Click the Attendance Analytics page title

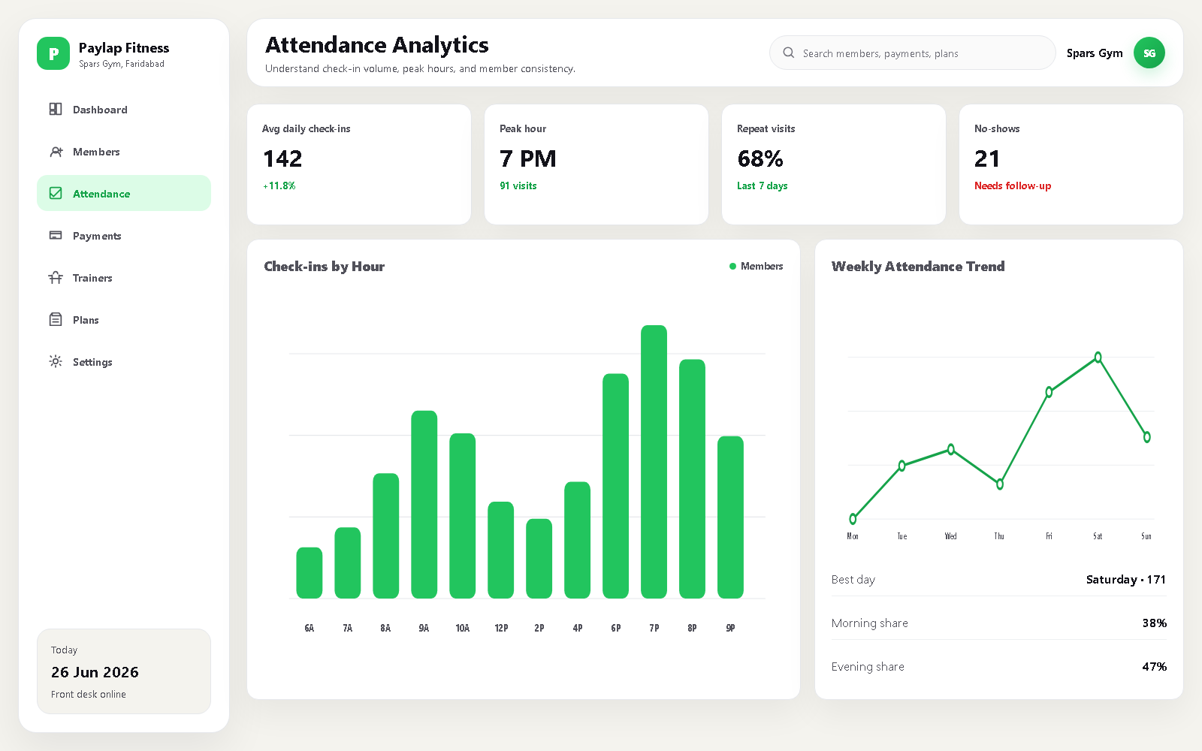(x=377, y=45)
